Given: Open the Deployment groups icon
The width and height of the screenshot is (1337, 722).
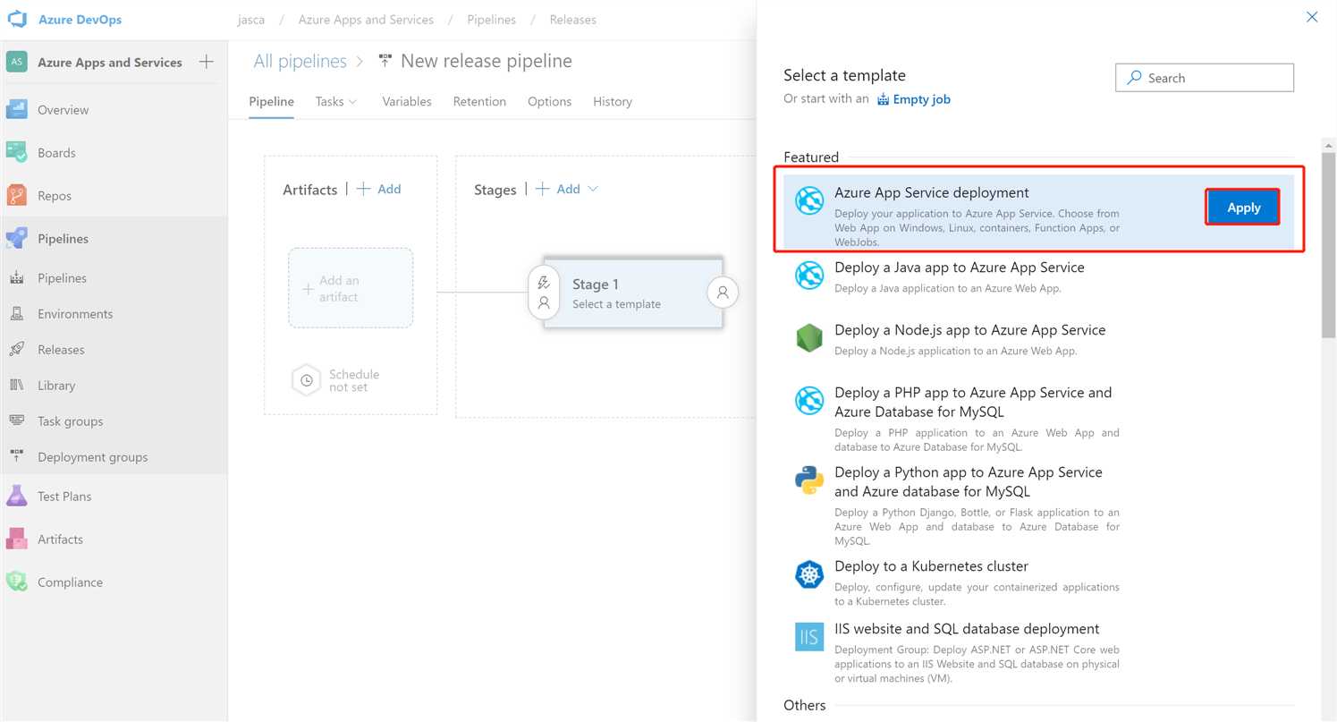Looking at the screenshot, I should tap(17, 457).
